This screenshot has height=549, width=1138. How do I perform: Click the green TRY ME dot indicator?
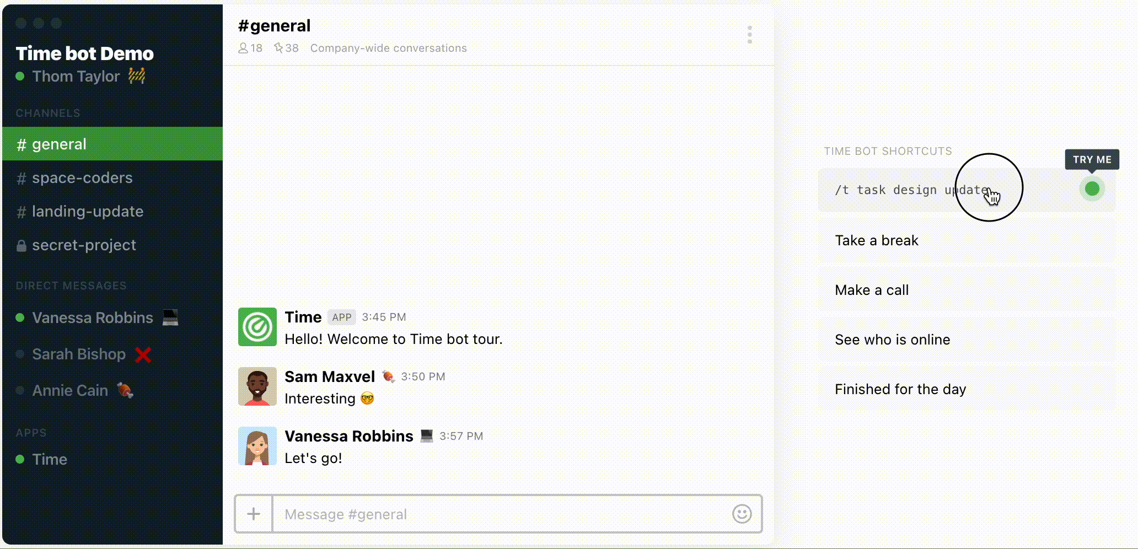pos(1092,189)
